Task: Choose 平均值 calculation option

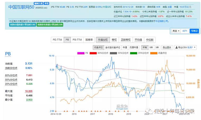Action: click(138, 40)
